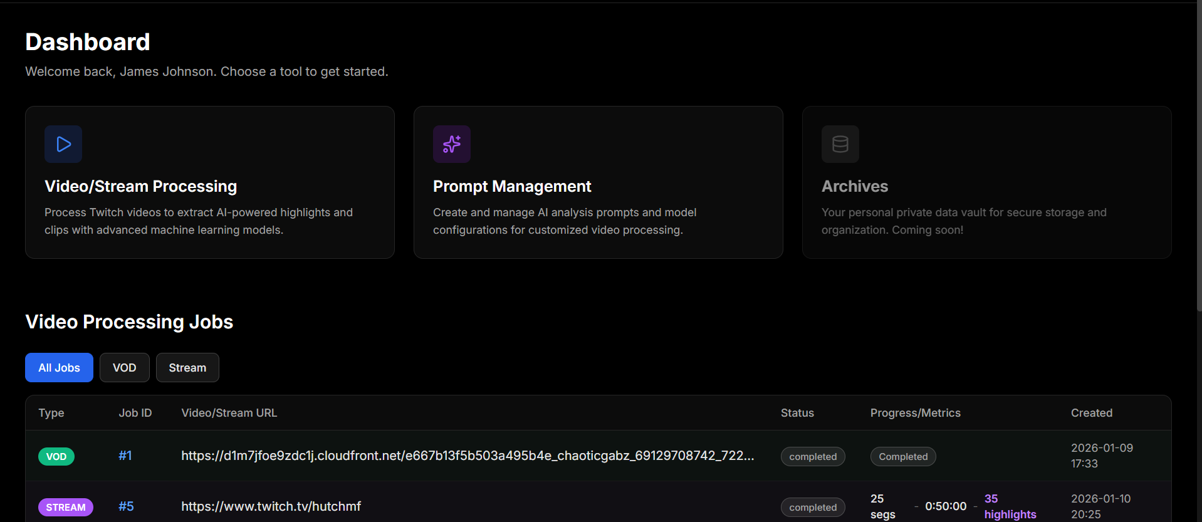
Task: Click completed status badge for job #1
Action: click(813, 456)
